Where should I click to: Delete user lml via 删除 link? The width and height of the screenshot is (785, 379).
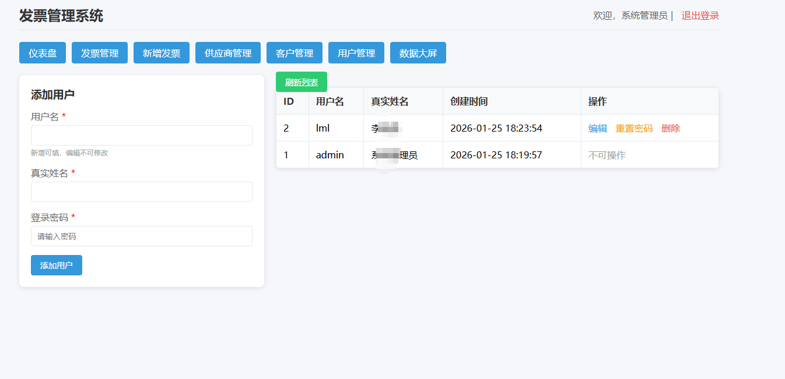tap(671, 128)
